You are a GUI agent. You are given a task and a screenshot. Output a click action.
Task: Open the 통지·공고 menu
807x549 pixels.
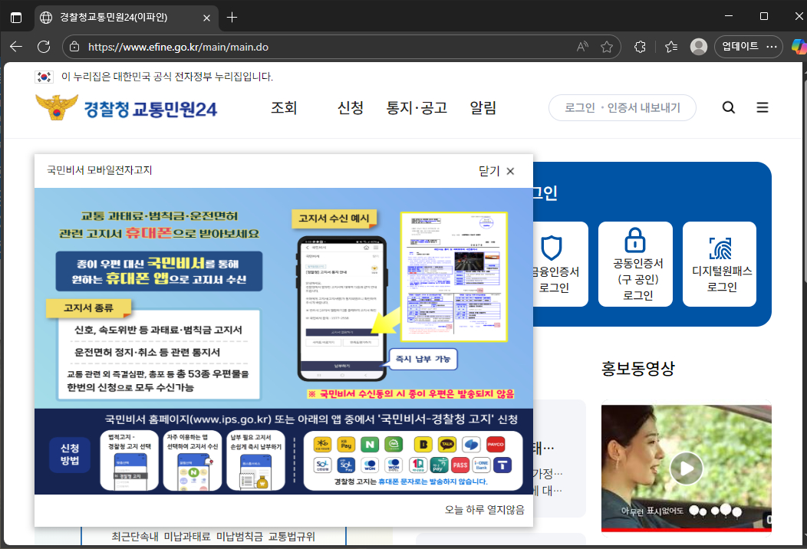[x=417, y=107]
